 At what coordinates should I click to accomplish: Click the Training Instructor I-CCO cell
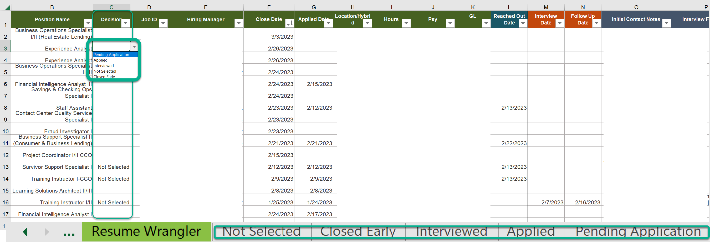click(52, 176)
